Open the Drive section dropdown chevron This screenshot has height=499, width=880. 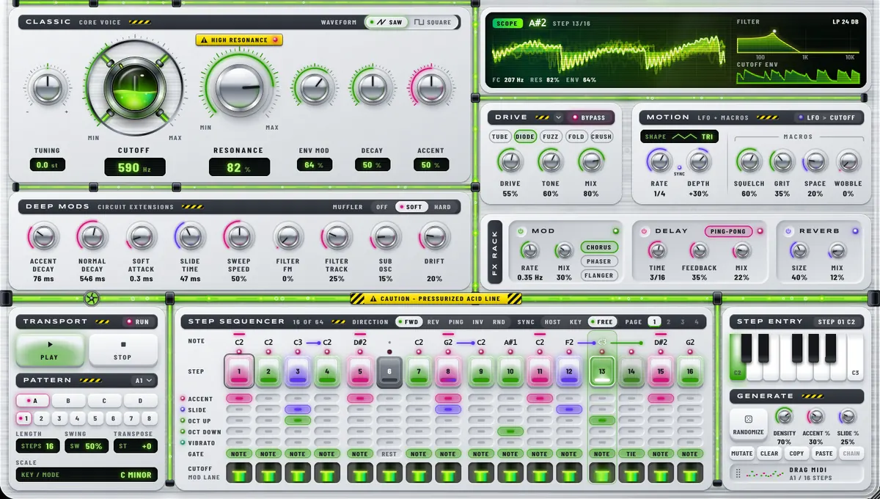(x=558, y=117)
